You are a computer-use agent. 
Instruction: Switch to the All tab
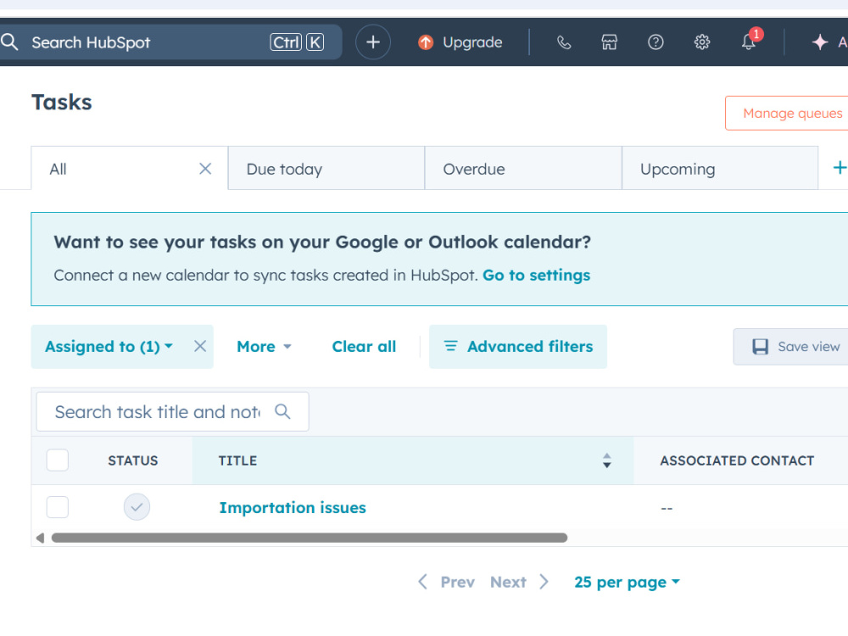click(x=129, y=169)
